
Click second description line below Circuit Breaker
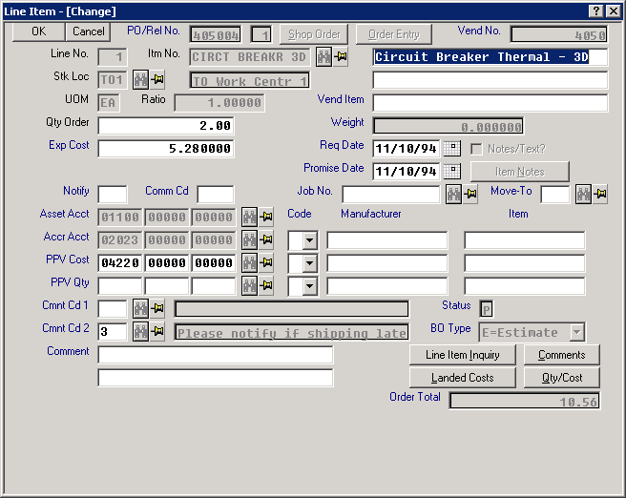(490, 80)
